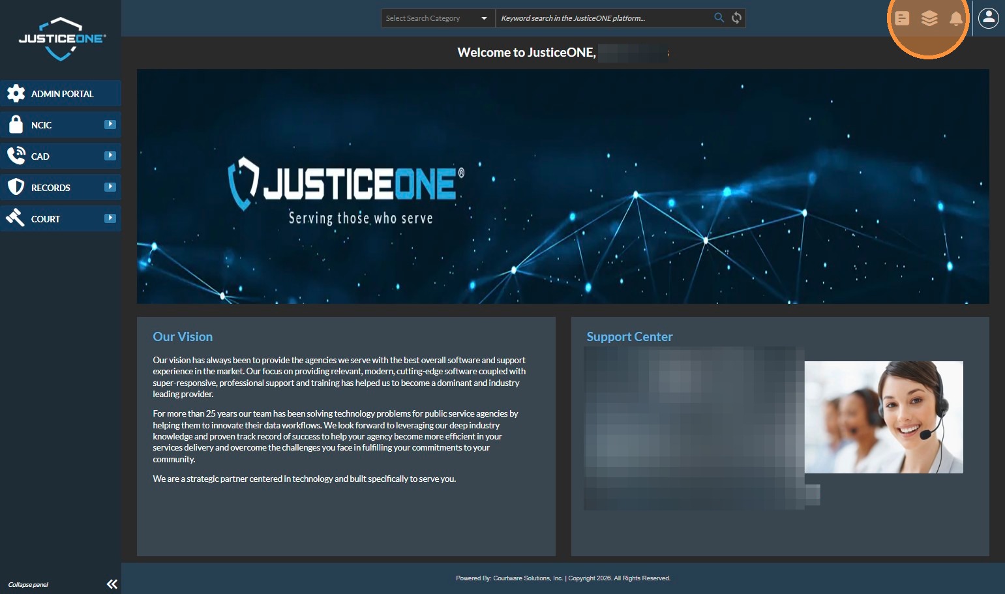Image resolution: width=1005 pixels, height=594 pixels.
Task: Open the ADMIN PORTAL menu item
Action: [x=61, y=93]
